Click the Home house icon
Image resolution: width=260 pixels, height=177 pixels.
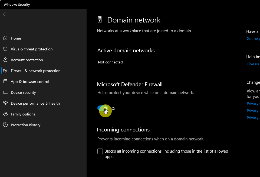click(x=5, y=38)
